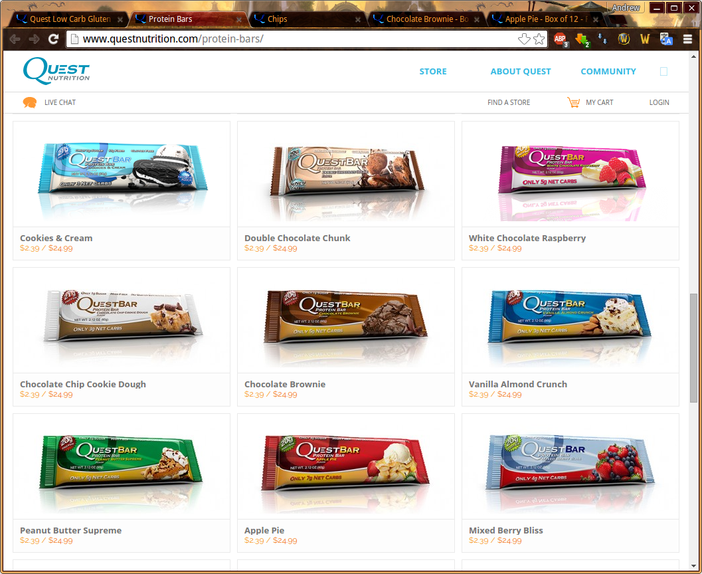Click the Google Translate extension icon
Viewport: 702px width, 574px height.
pyautogui.click(x=666, y=39)
